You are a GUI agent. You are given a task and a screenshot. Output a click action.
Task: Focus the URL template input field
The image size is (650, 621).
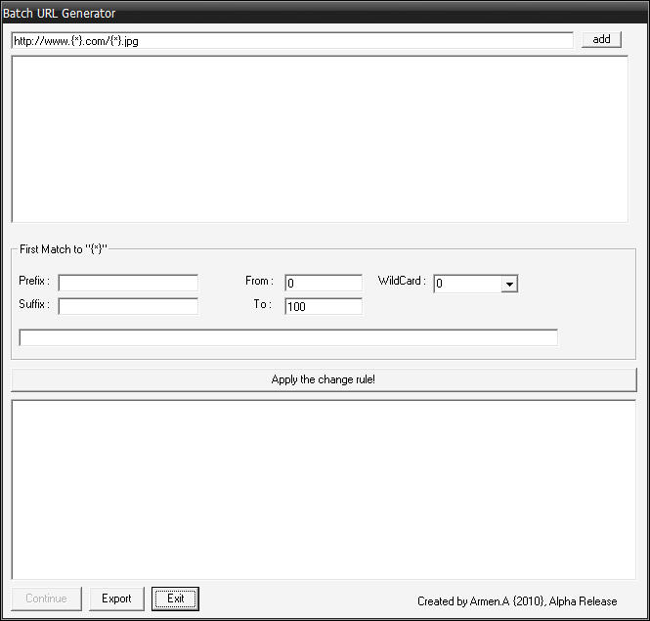click(292, 41)
